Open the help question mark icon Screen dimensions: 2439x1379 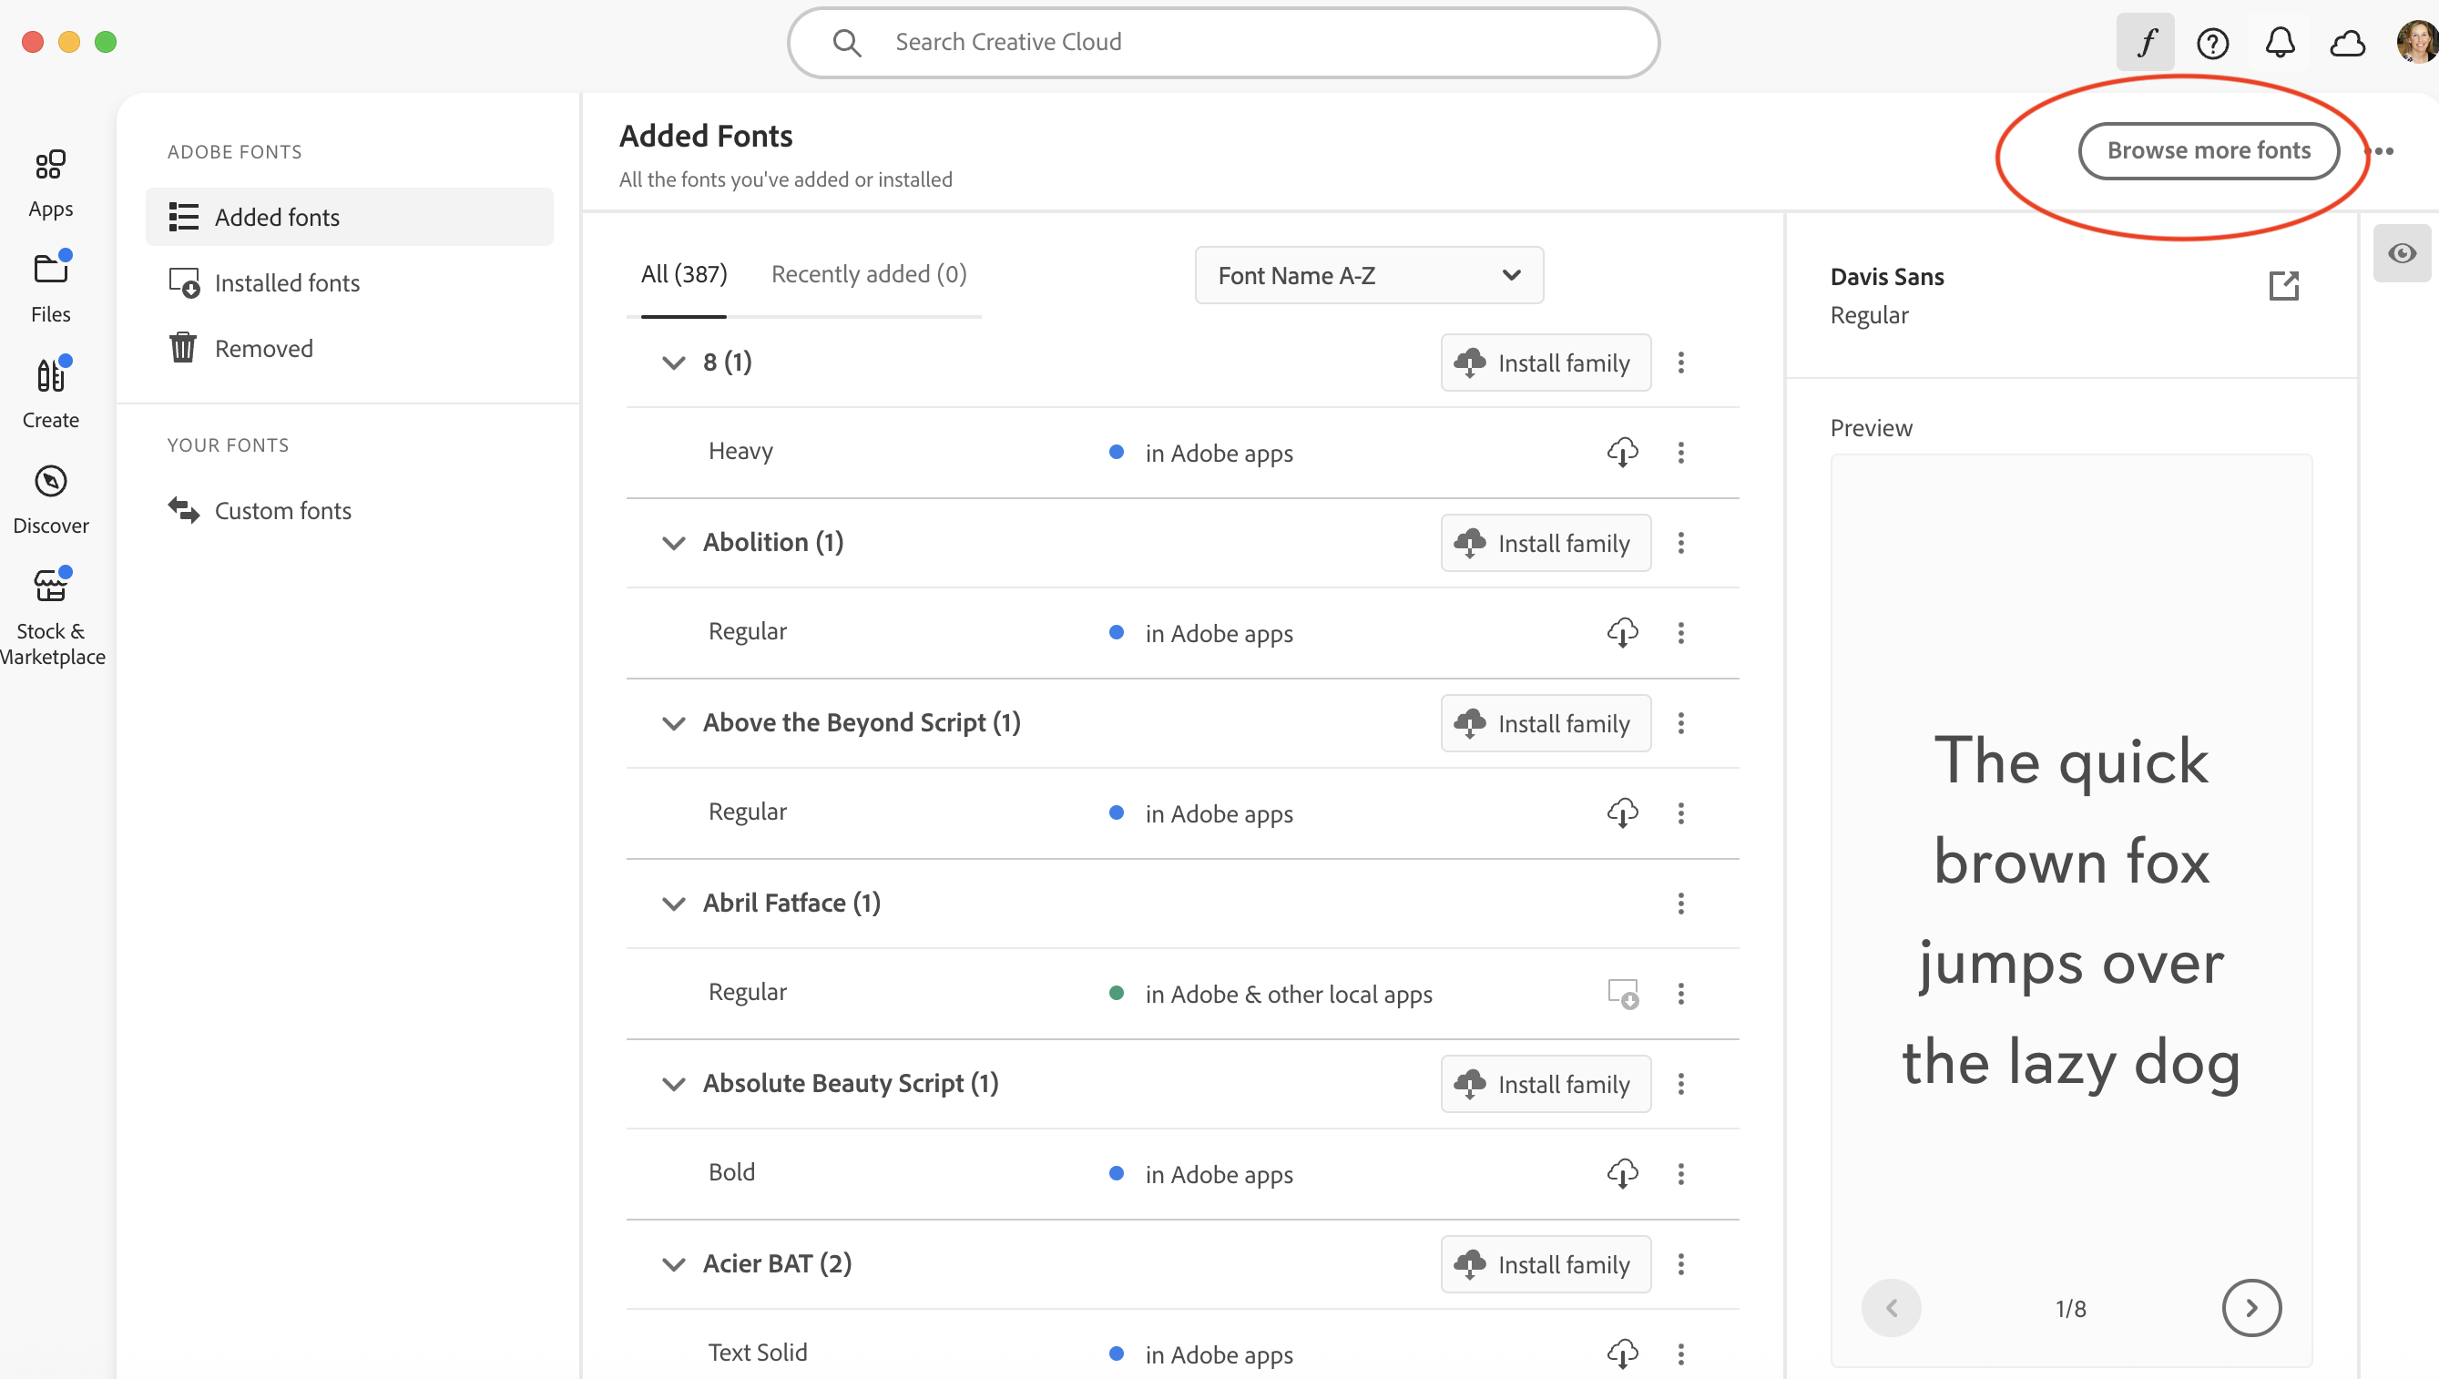(x=2213, y=43)
